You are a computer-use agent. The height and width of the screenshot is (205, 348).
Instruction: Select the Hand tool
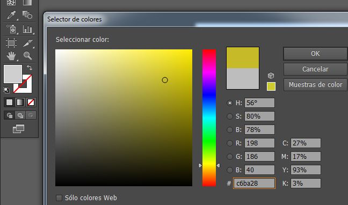click(11, 56)
